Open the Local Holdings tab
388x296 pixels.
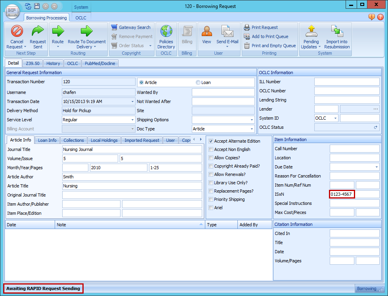click(x=104, y=140)
